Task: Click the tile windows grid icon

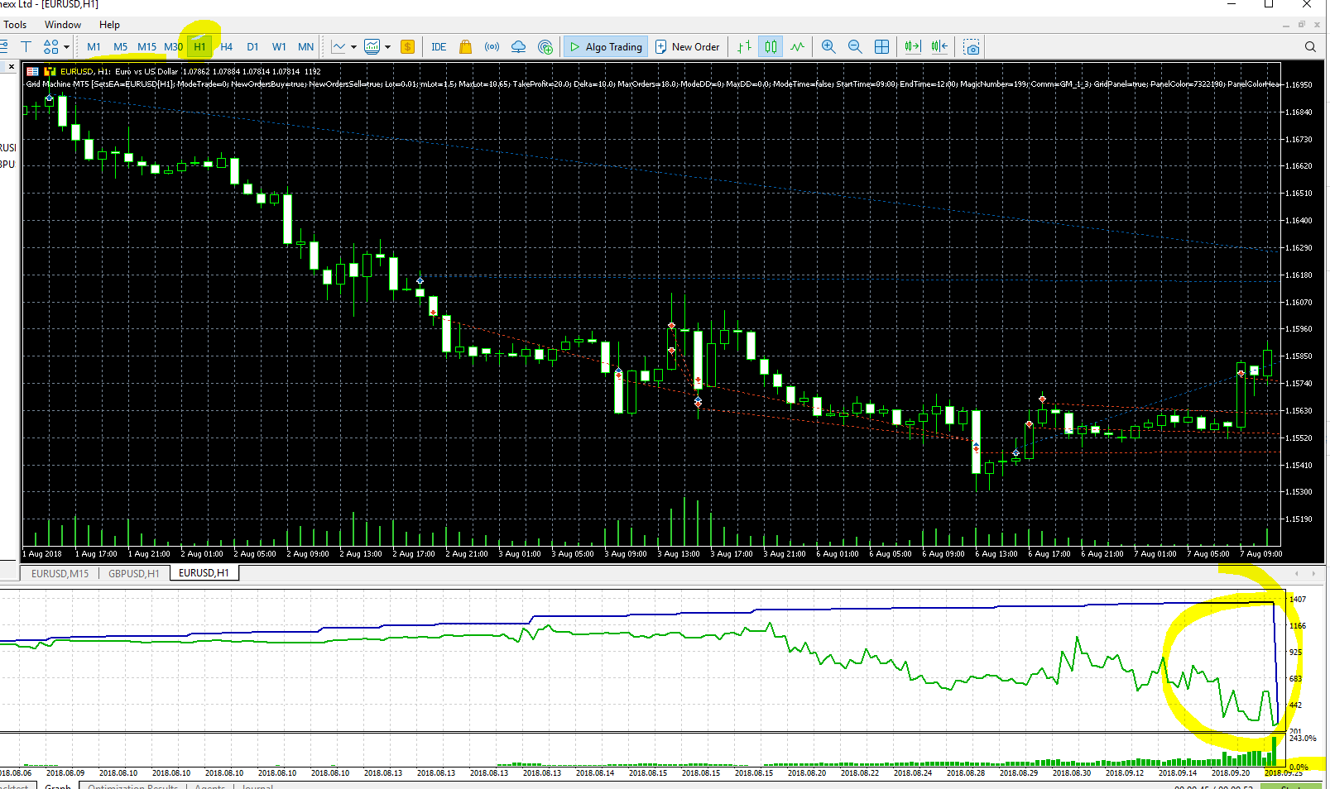Action: [x=882, y=47]
